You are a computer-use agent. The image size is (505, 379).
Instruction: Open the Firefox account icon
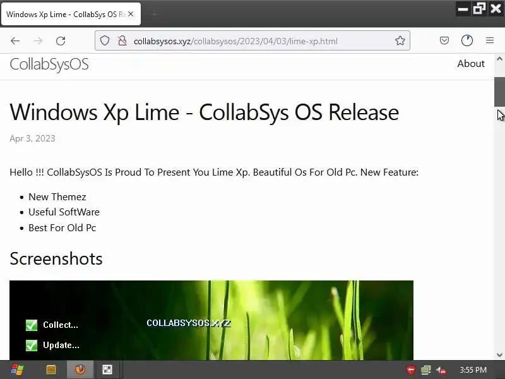(x=467, y=40)
